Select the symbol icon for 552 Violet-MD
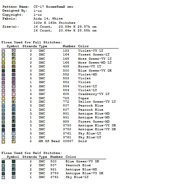Viewport: 191px width, 192px height. (14, 75)
